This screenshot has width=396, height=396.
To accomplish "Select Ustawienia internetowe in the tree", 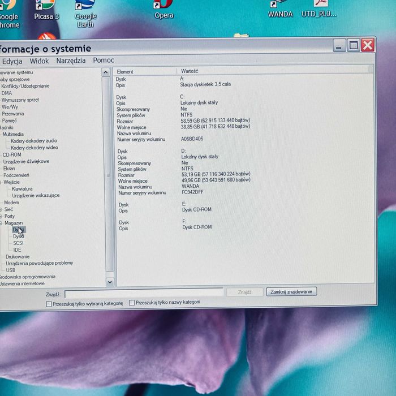I will click(22, 283).
